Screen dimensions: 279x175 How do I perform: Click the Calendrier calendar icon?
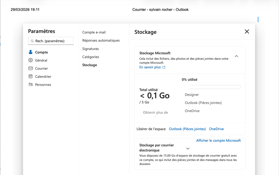pos(30,76)
